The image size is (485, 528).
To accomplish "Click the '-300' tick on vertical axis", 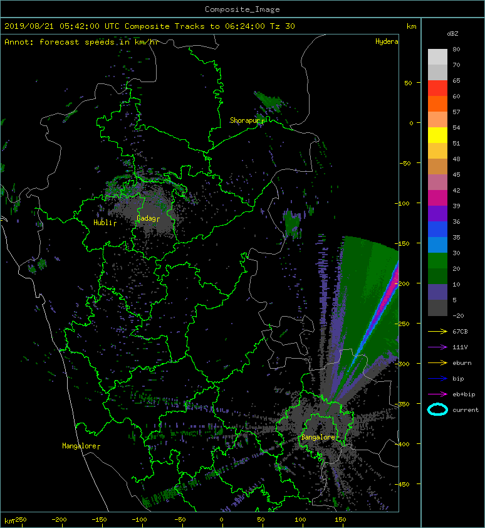I will (402, 364).
